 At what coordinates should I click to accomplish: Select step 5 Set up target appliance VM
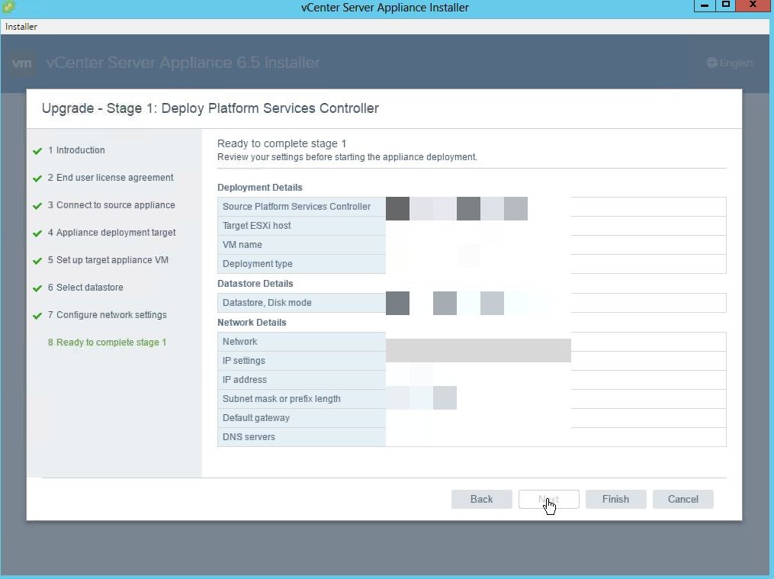coord(111,260)
